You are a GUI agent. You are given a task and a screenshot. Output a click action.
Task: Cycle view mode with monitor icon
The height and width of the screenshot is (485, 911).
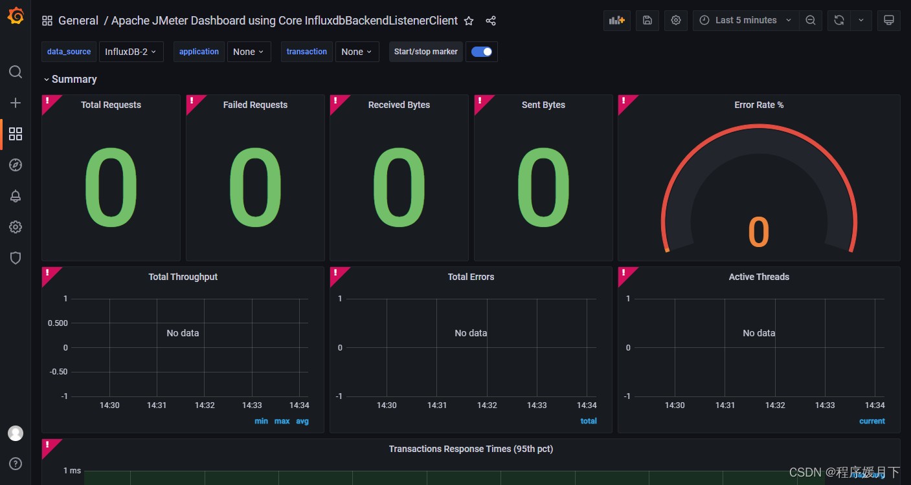click(889, 21)
